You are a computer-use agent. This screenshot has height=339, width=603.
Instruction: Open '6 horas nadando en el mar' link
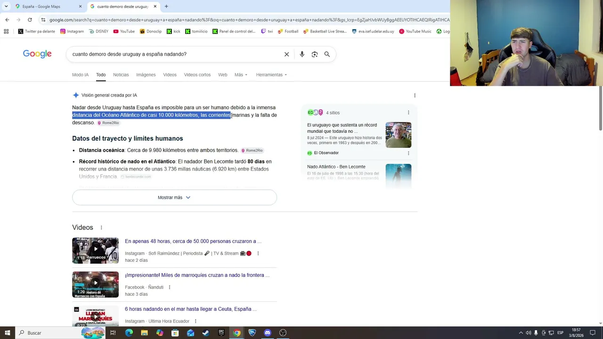(x=191, y=309)
